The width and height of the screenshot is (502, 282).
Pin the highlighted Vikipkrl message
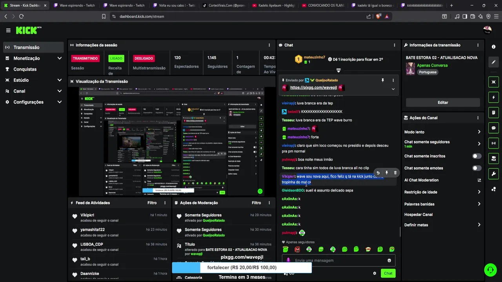click(387, 173)
